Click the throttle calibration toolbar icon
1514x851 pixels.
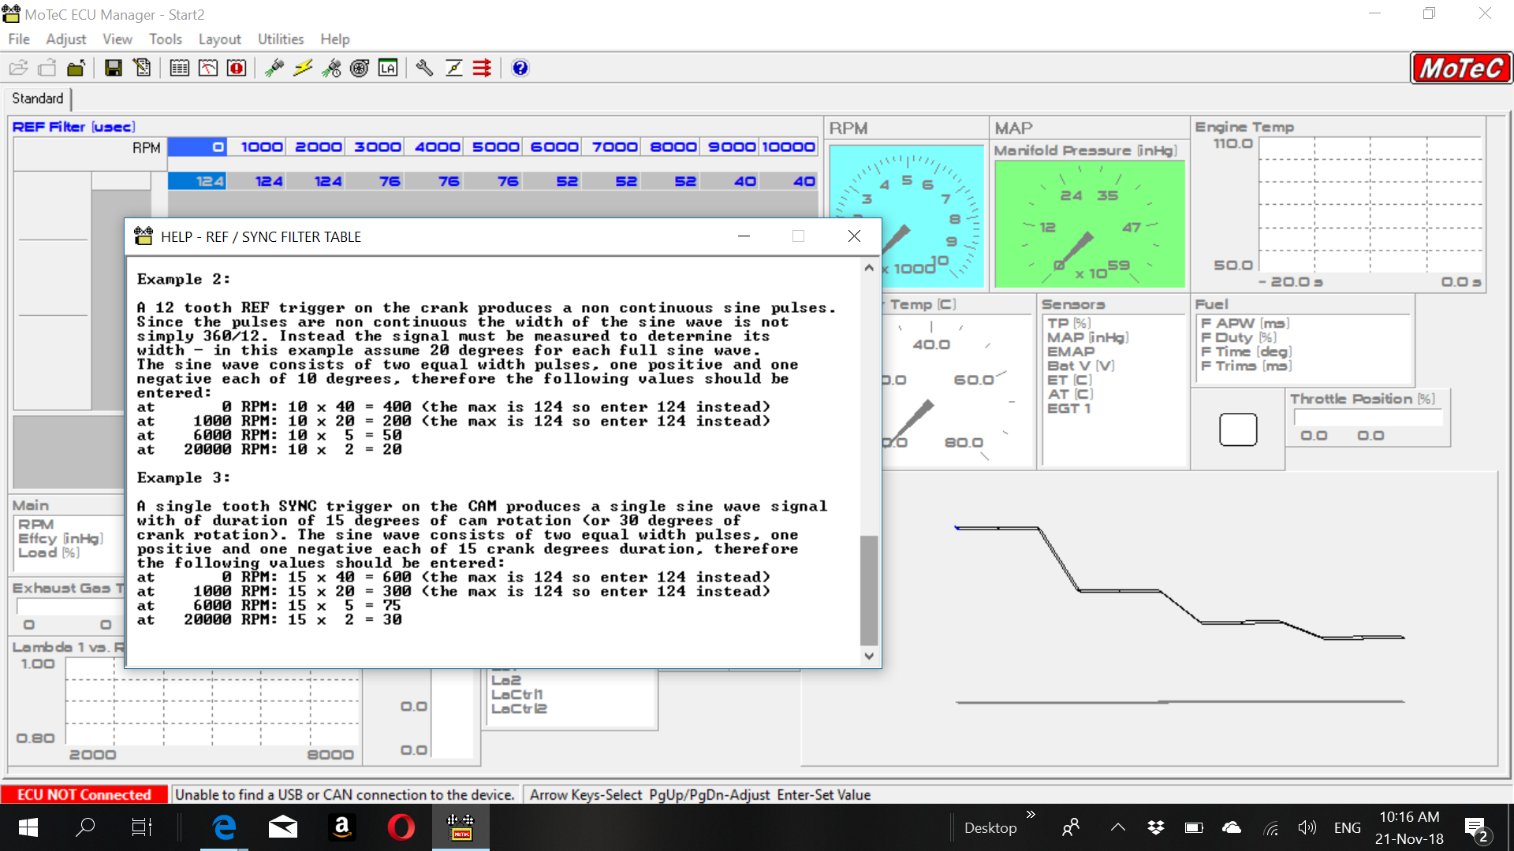tap(454, 68)
